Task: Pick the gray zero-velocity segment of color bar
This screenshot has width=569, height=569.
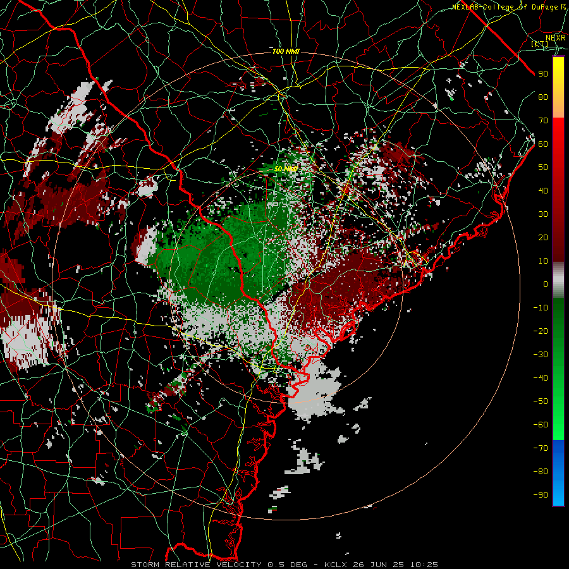Action: [x=558, y=280]
